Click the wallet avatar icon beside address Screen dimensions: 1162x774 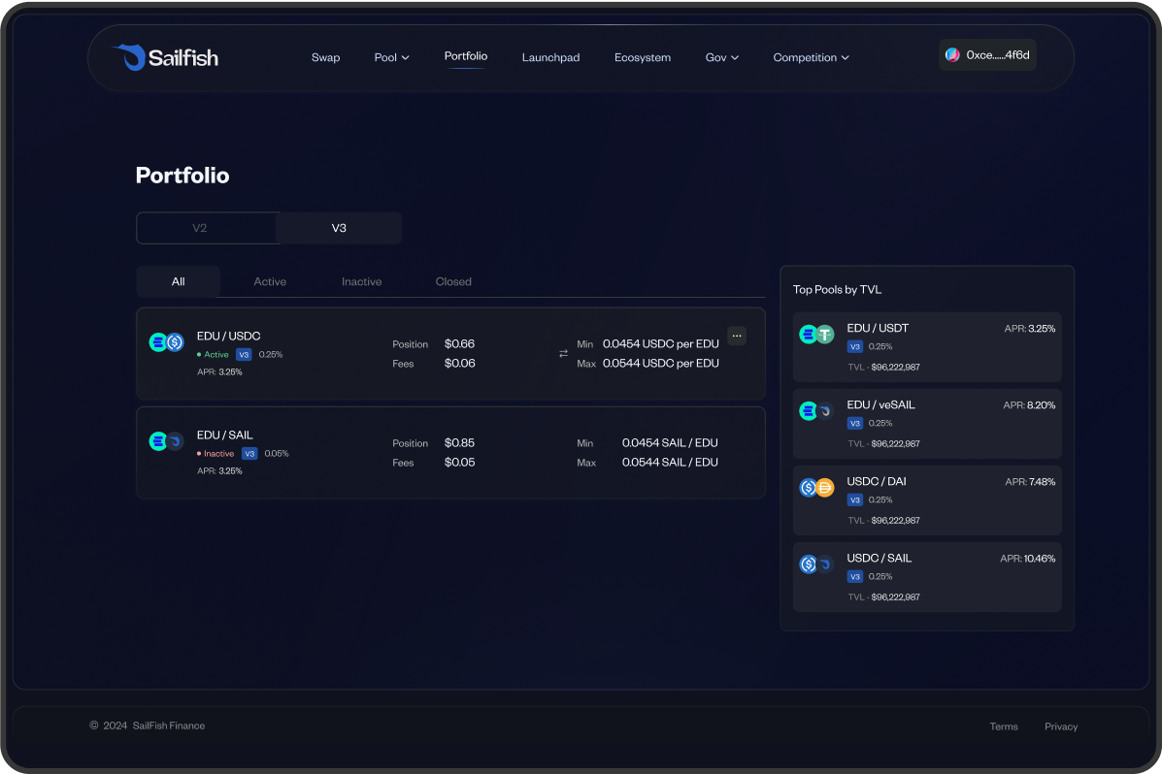pos(952,55)
